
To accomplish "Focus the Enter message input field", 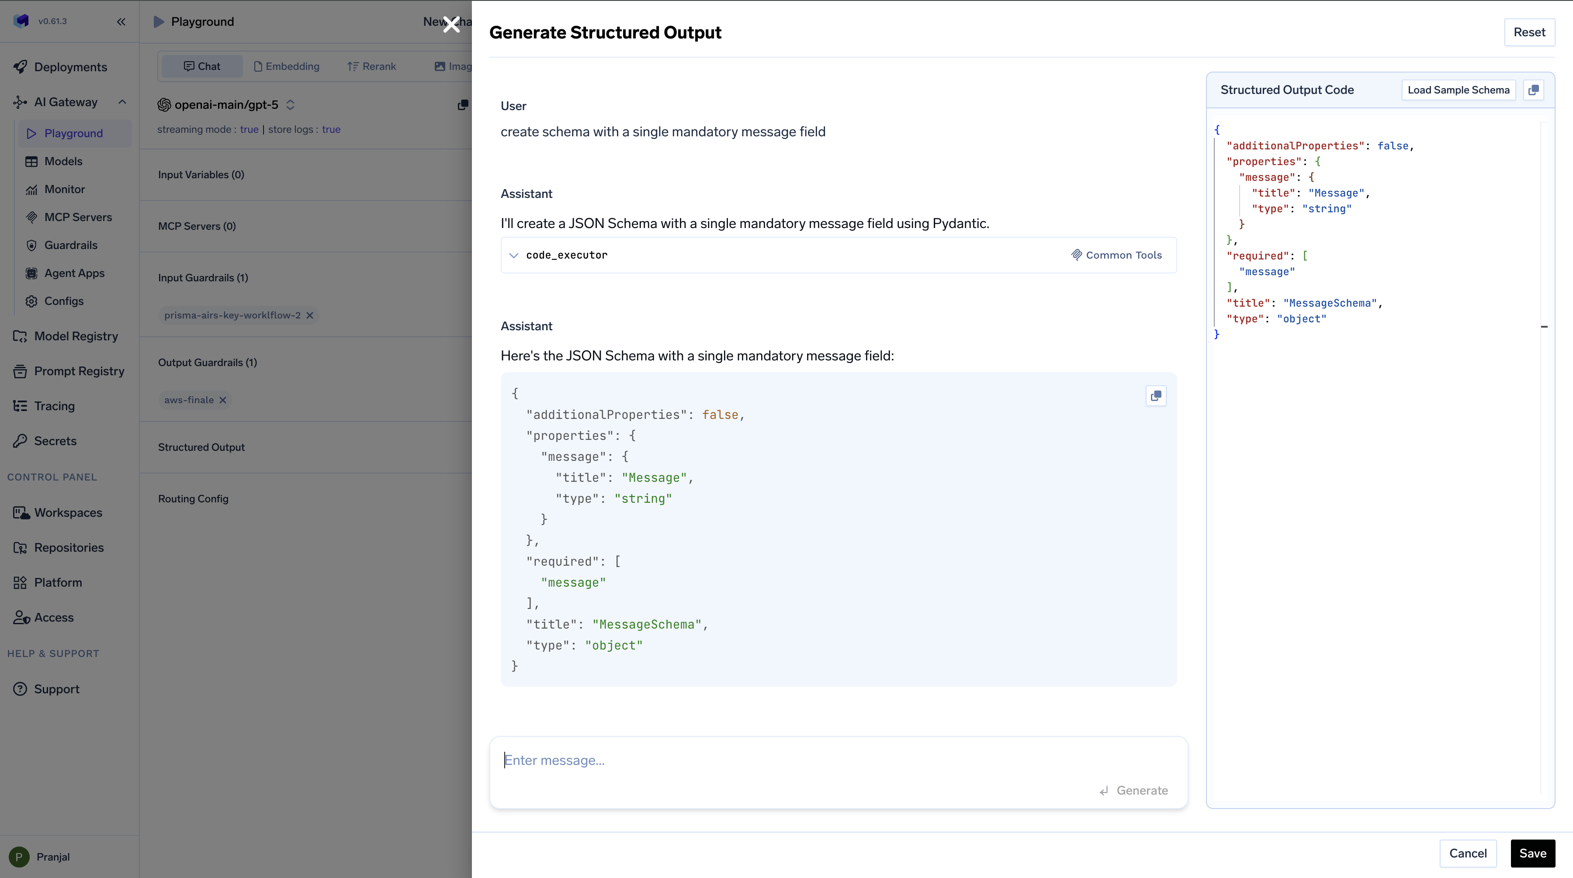I will (x=794, y=760).
